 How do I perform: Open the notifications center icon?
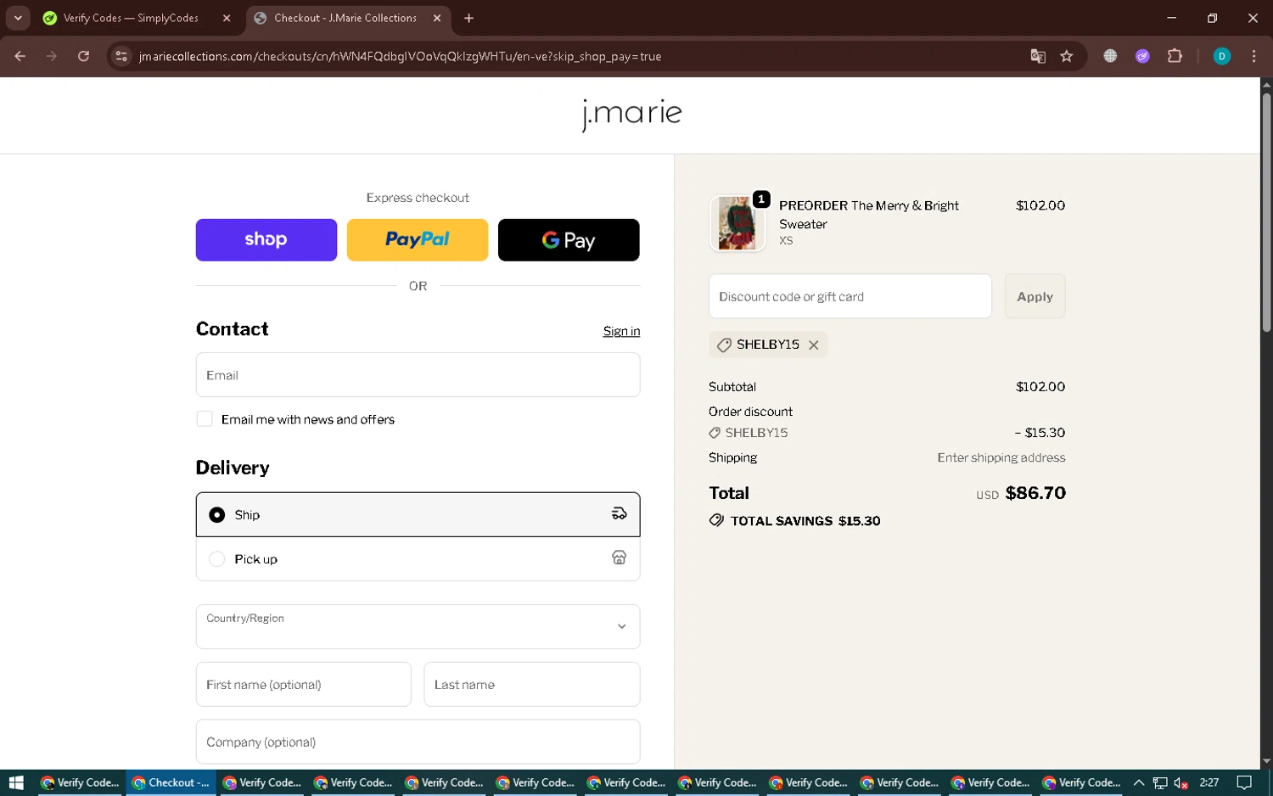[1244, 782]
